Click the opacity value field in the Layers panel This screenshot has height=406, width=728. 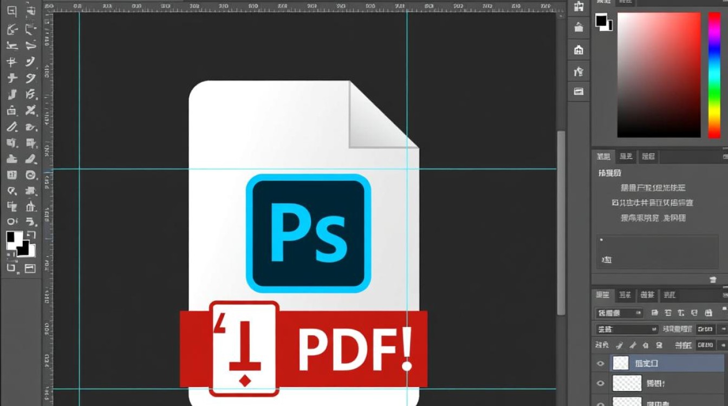coord(705,329)
